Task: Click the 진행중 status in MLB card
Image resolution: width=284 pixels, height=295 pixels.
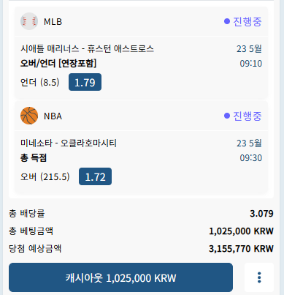Action: (x=247, y=21)
